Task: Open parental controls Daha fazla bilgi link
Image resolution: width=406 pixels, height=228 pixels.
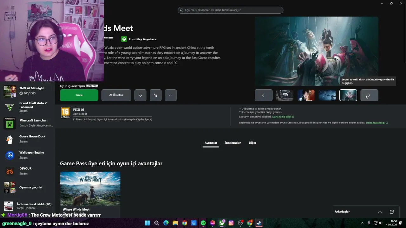Action: [283, 117]
